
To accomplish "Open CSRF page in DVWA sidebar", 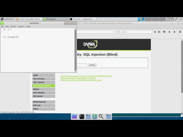I will pyautogui.click(x=44, y=75).
